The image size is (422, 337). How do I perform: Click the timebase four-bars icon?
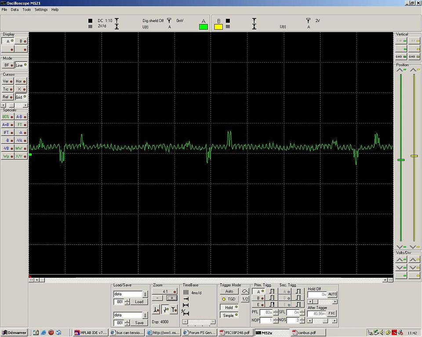click(x=186, y=292)
